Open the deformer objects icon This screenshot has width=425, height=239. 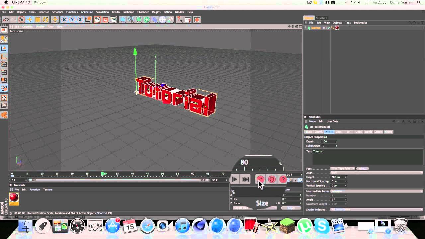pos(154,20)
